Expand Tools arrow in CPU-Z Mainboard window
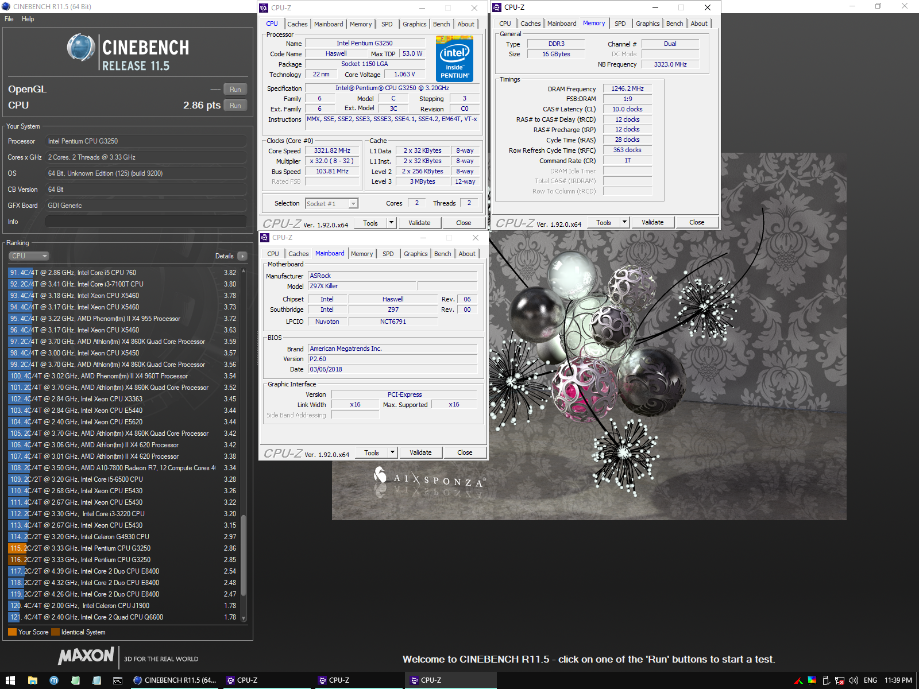Screen dimensions: 919x689 pos(393,452)
